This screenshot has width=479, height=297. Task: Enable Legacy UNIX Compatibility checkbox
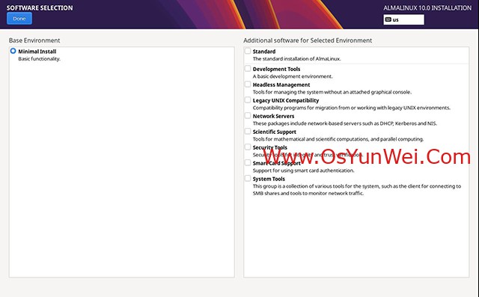click(x=248, y=100)
